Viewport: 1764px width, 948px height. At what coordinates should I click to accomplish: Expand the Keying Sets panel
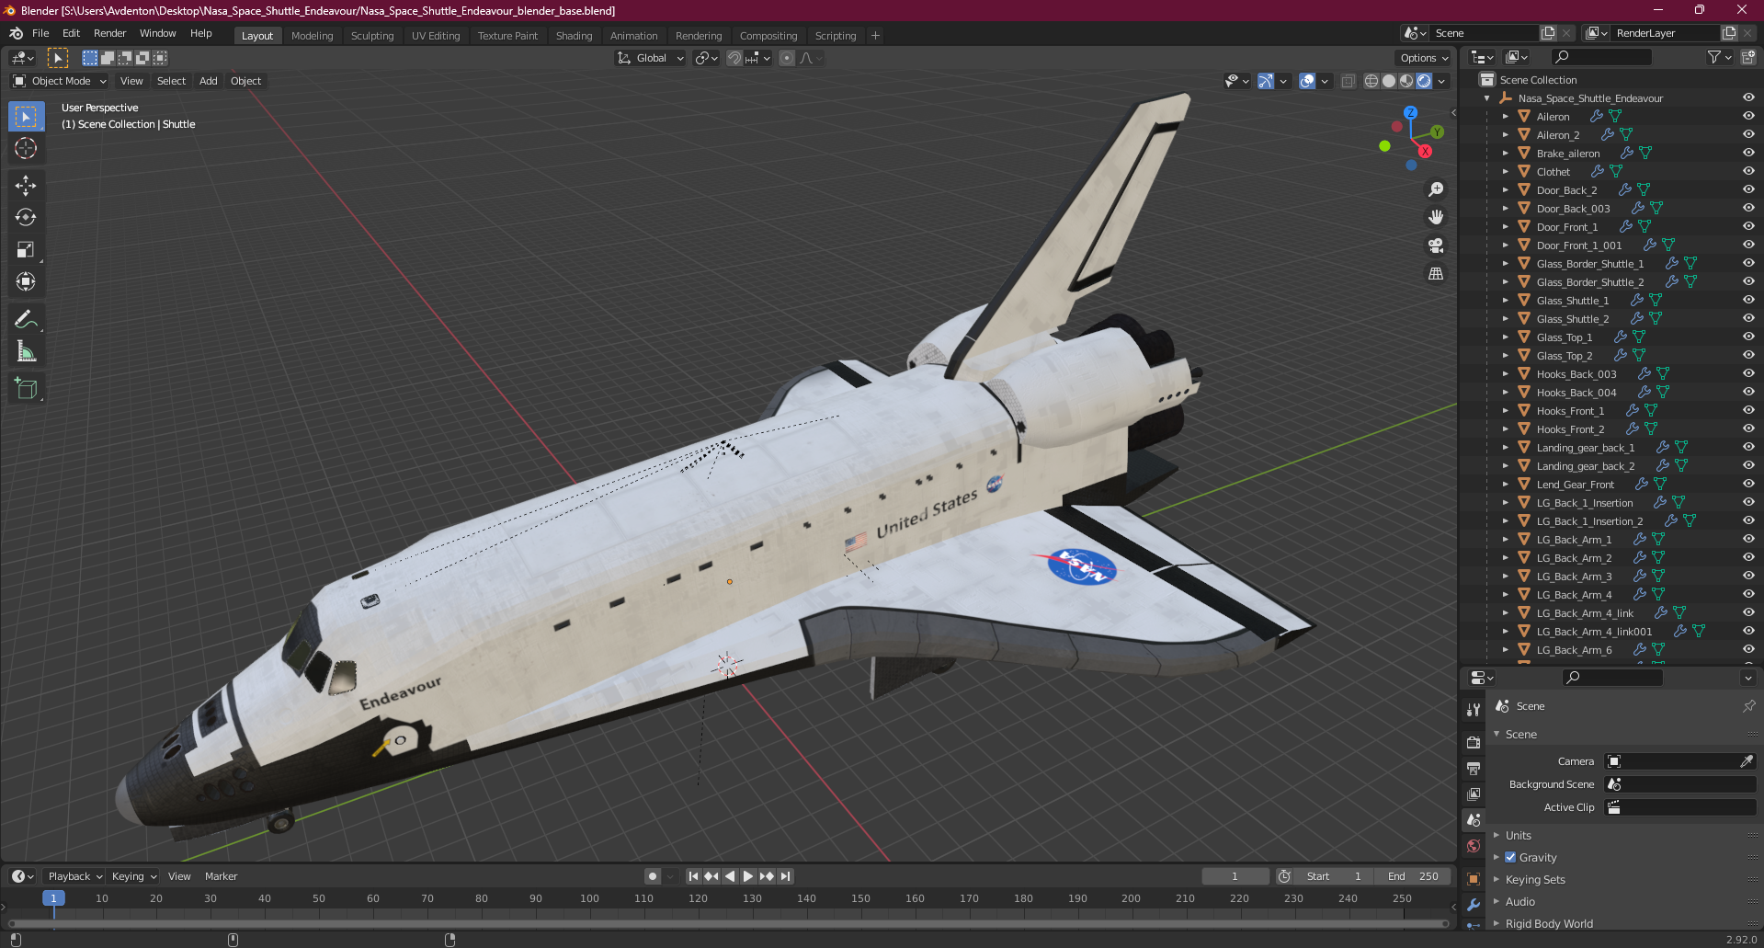tap(1534, 880)
